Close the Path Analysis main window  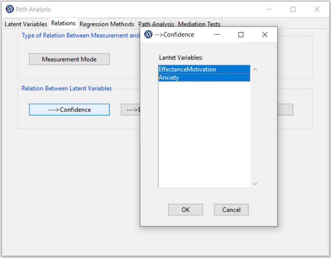click(317, 9)
